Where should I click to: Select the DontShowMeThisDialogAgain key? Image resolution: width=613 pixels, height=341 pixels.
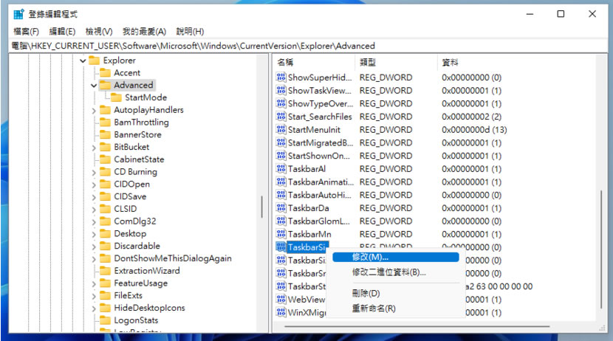coord(172,258)
